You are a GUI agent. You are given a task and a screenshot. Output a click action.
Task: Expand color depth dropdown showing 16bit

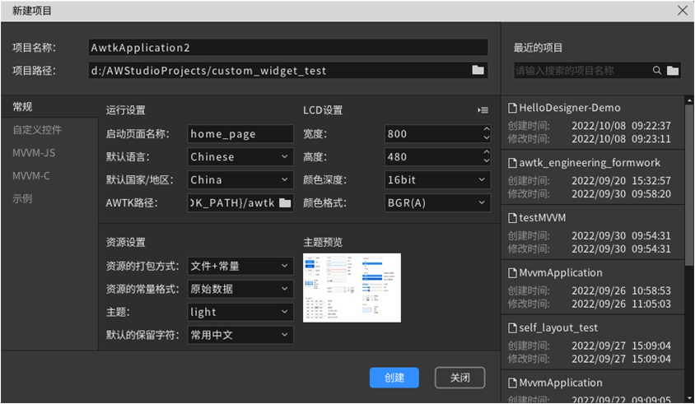tap(437, 180)
